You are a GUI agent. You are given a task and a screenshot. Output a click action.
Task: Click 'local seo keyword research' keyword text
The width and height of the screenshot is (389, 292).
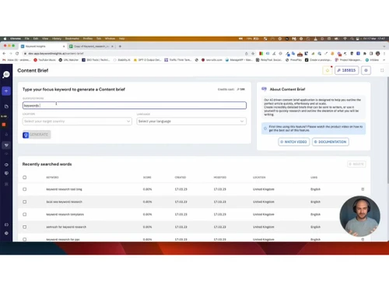(64, 202)
